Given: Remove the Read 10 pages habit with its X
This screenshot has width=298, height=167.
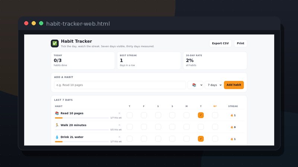Looking at the screenshot, I should click(119, 113).
